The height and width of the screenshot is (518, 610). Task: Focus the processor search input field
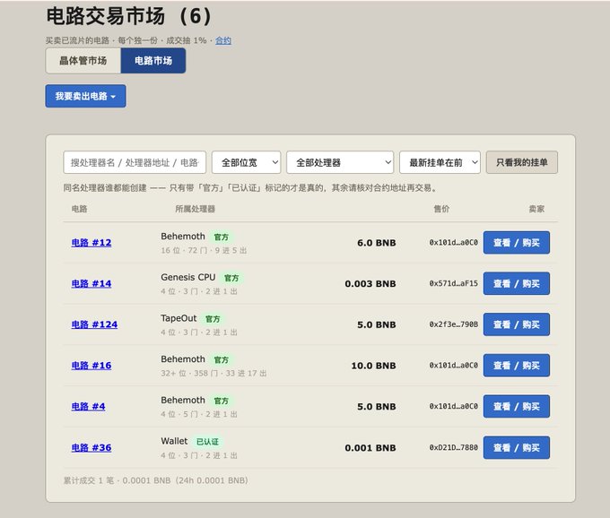point(135,162)
